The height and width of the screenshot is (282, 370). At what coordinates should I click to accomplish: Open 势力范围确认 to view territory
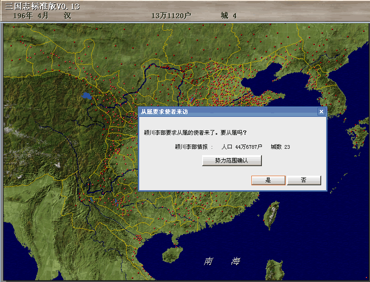click(232, 161)
